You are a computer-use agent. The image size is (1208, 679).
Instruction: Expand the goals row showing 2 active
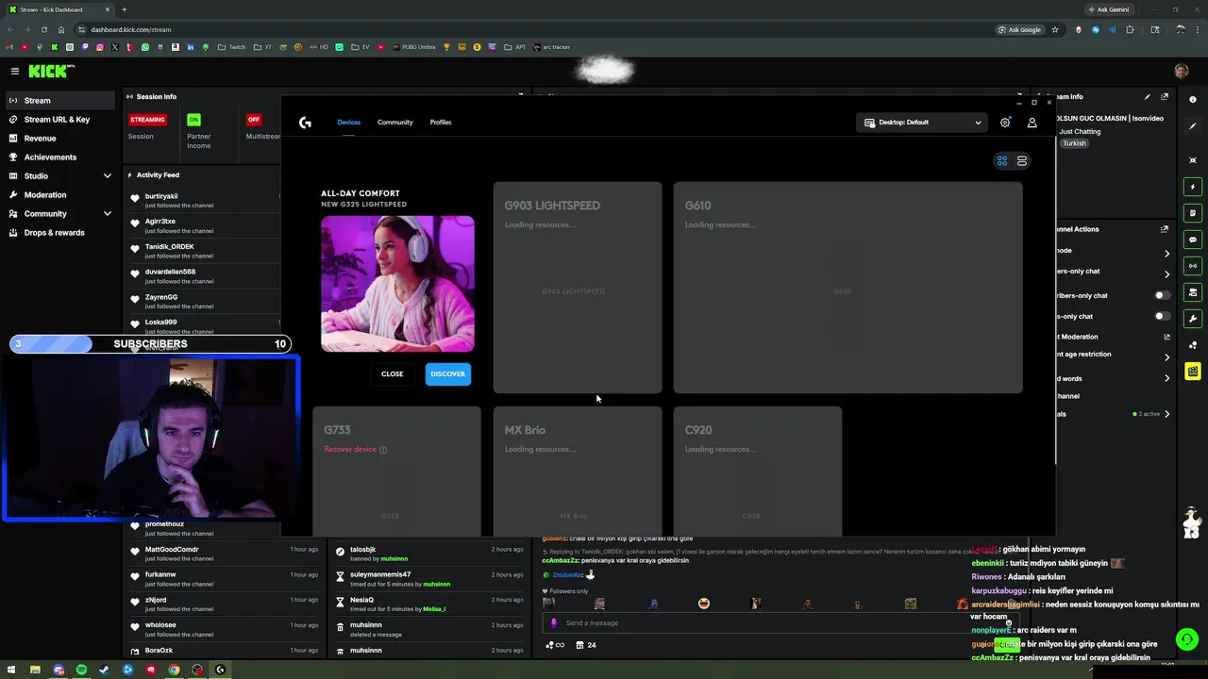pyautogui.click(x=1166, y=414)
